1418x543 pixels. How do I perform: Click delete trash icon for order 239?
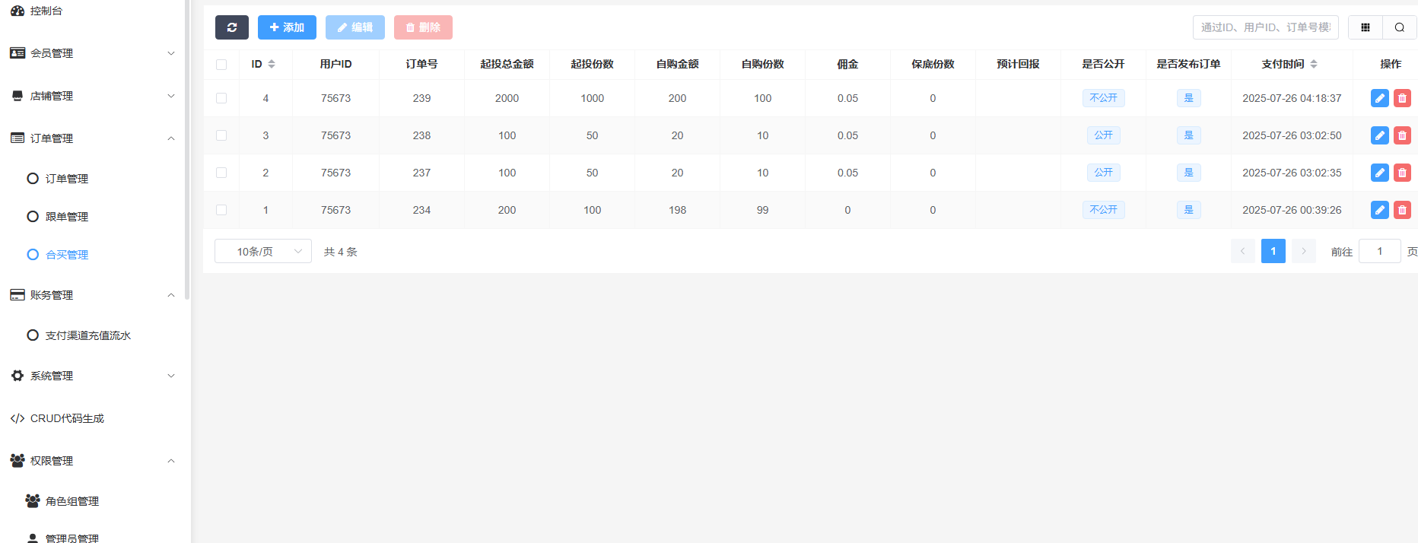(x=1402, y=98)
